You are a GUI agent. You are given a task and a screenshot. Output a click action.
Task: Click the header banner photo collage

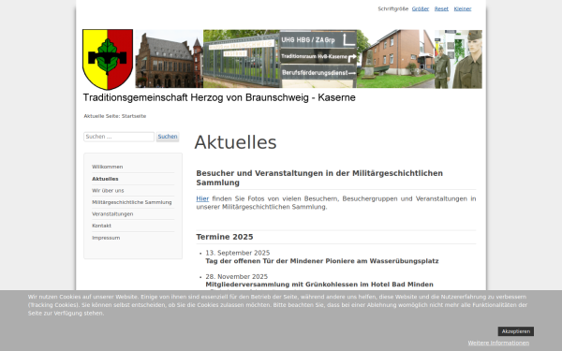coord(308,59)
